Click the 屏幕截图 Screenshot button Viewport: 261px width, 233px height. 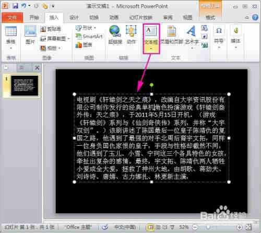pos(53,39)
